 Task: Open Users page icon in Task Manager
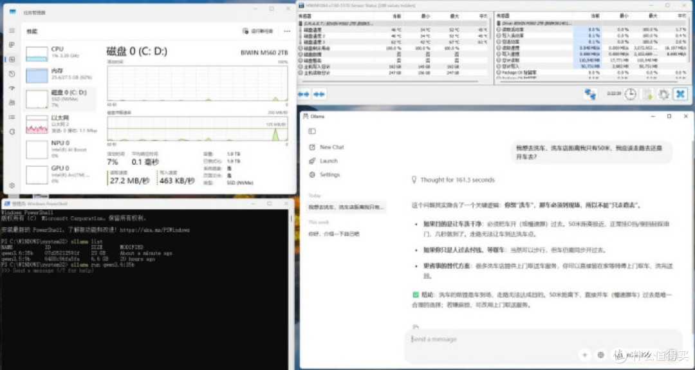(x=12, y=102)
